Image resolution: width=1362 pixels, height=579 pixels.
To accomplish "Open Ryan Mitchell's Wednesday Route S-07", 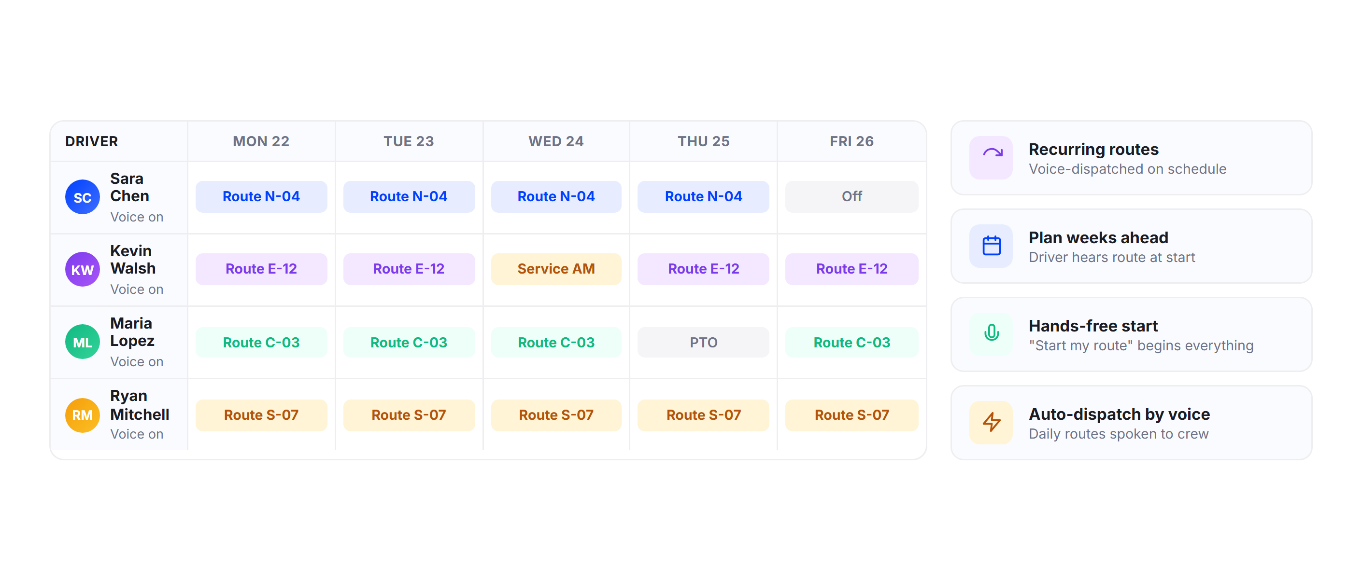I will (556, 415).
